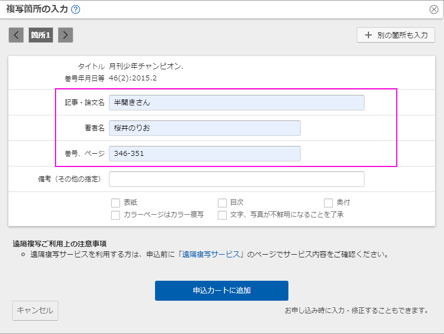
Task: Open the 遠隔複写サービス link
Action: (211, 255)
